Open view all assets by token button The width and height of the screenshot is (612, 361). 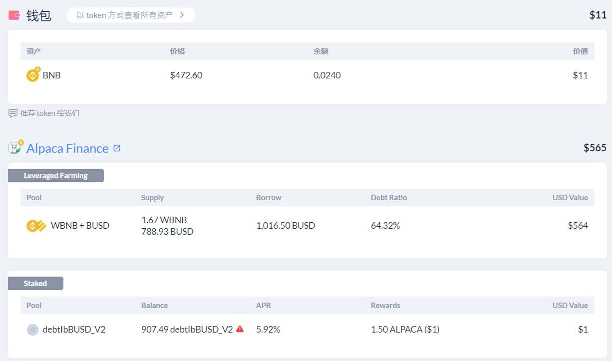tap(131, 15)
